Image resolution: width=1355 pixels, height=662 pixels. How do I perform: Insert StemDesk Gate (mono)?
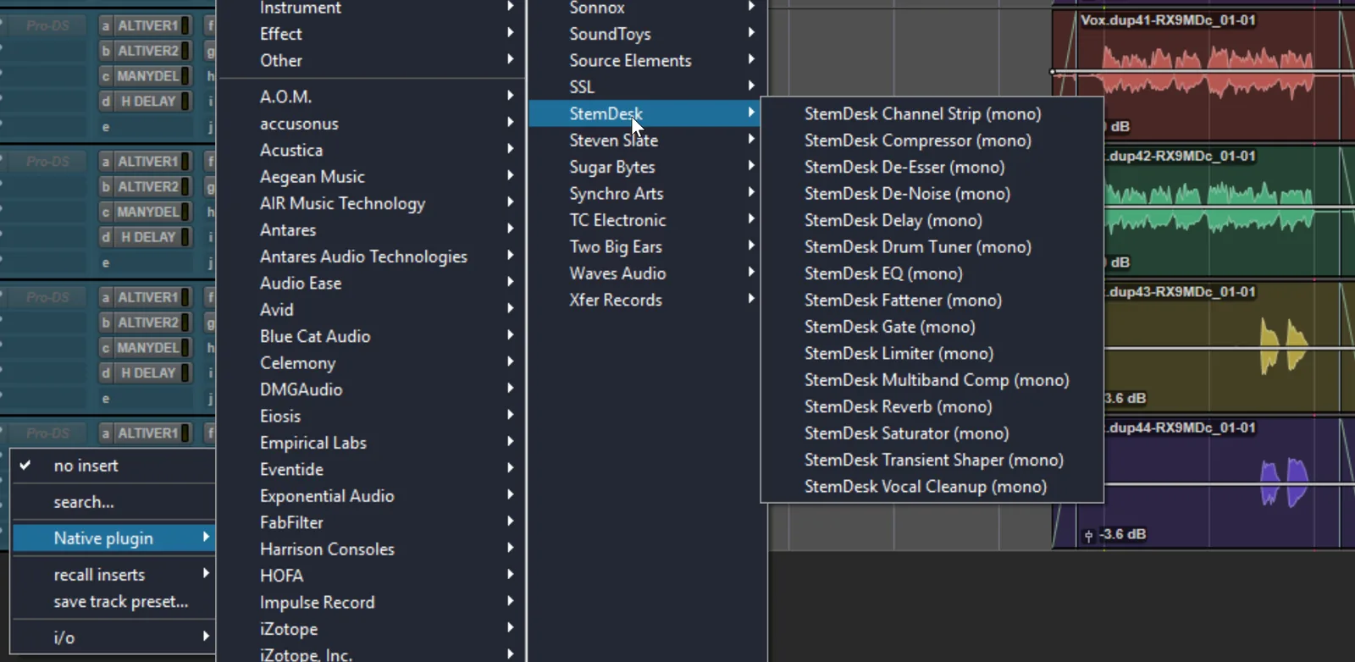point(932,327)
